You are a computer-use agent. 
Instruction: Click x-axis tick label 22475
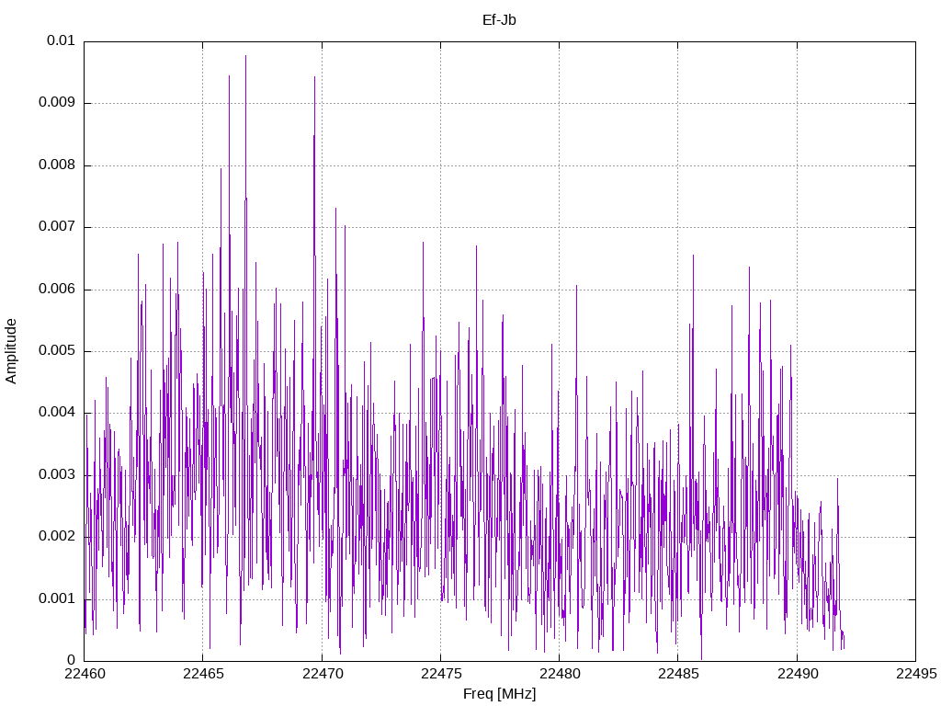coord(440,674)
